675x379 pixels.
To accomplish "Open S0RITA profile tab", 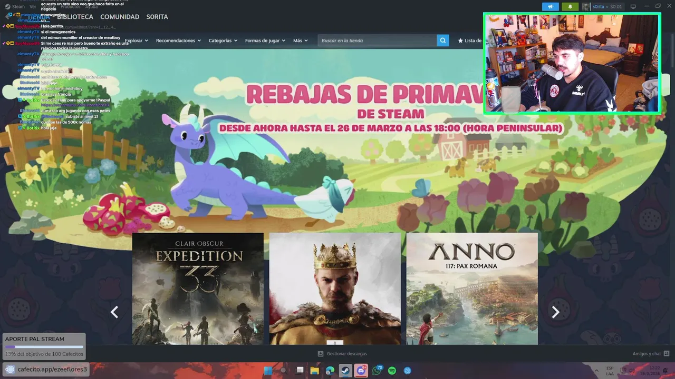I will pyautogui.click(x=157, y=17).
